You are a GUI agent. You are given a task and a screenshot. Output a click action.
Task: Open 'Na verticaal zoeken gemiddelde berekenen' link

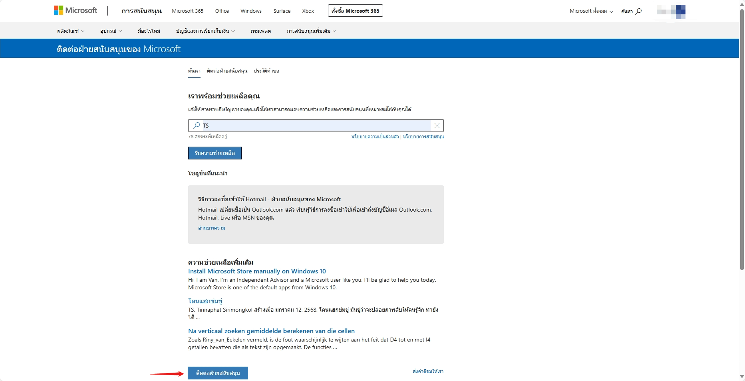pyautogui.click(x=271, y=331)
